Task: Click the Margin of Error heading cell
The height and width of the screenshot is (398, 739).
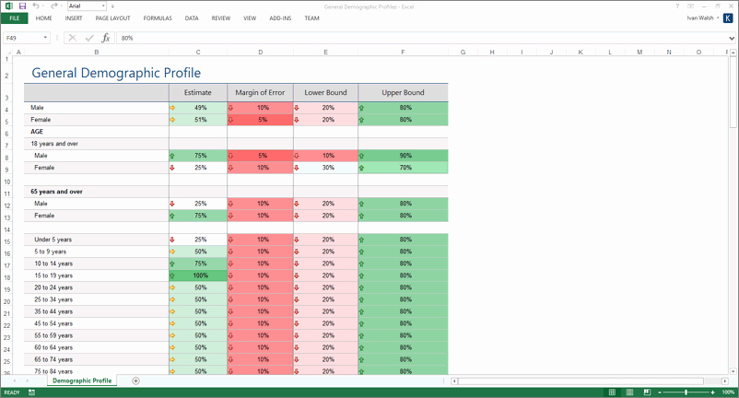Action: pos(260,92)
